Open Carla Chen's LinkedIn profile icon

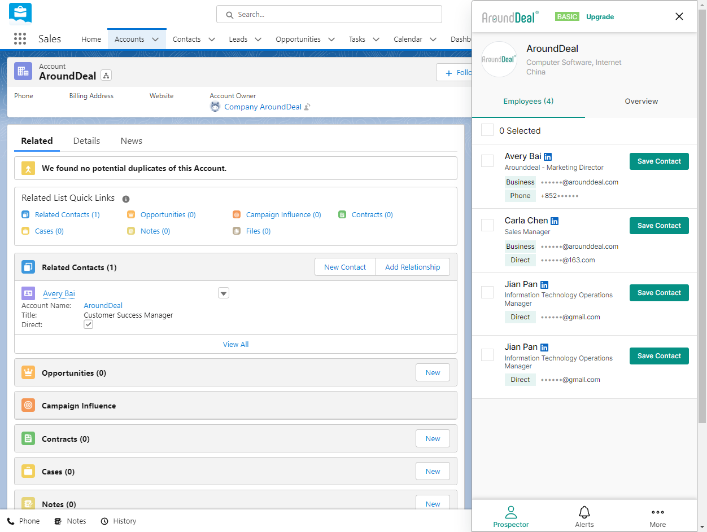pos(555,221)
